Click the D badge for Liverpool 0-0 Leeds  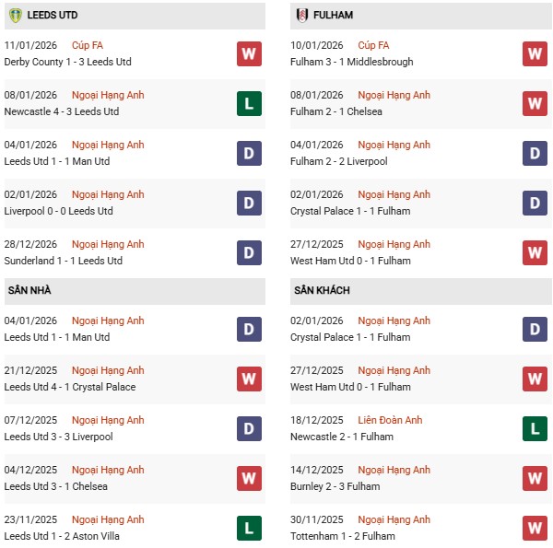249,203
